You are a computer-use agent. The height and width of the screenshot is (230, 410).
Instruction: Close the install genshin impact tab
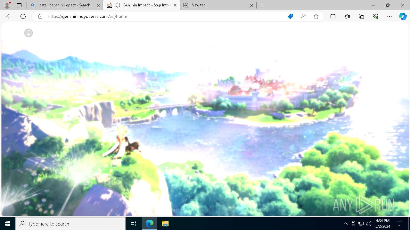pyautogui.click(x=98, y=5)
